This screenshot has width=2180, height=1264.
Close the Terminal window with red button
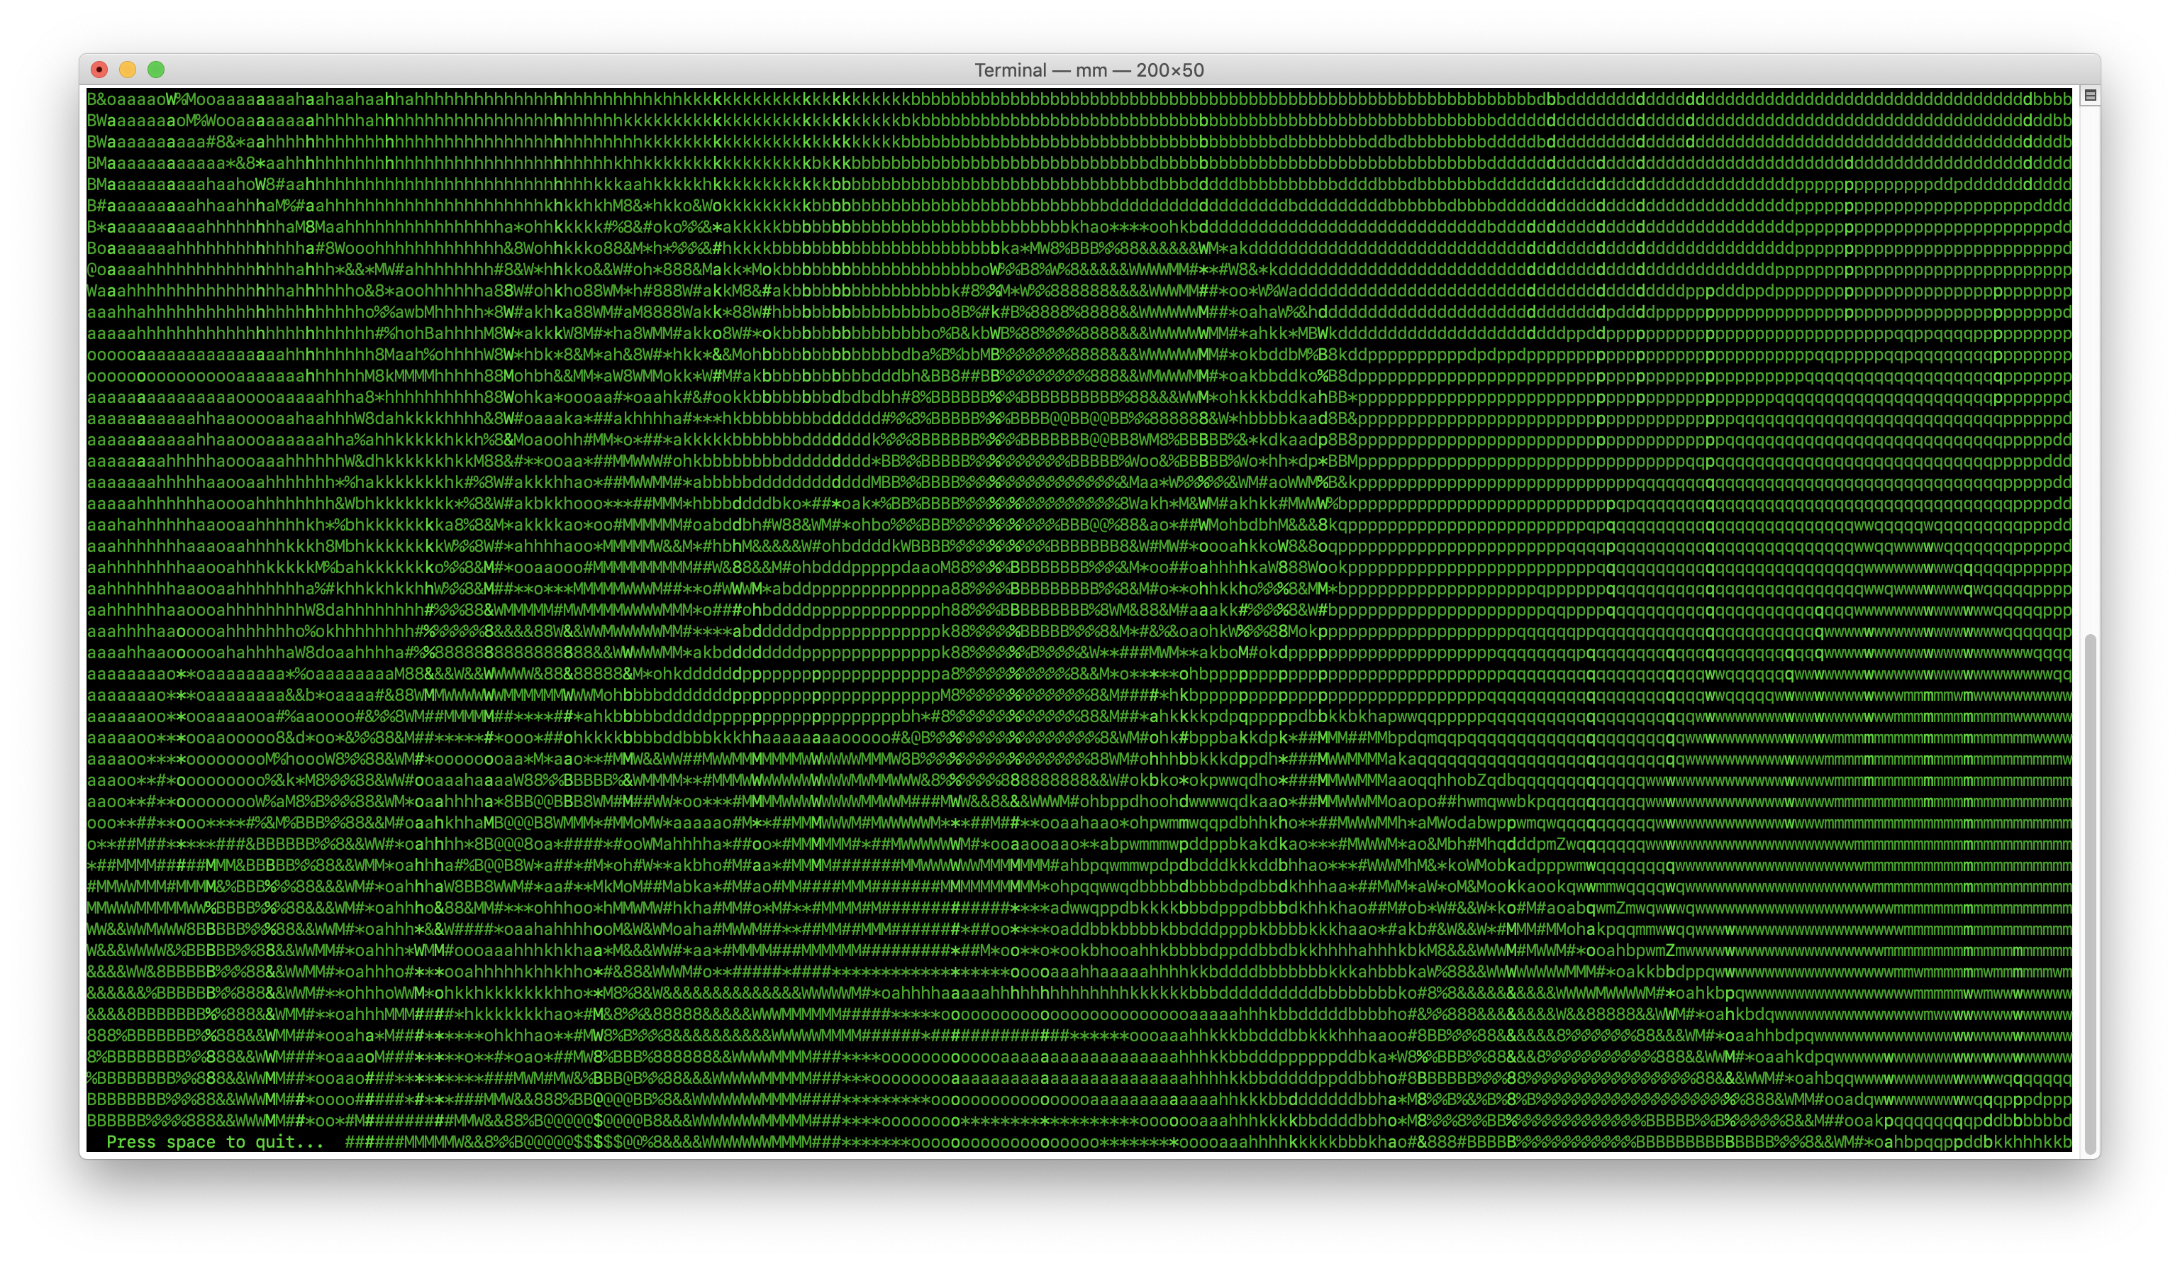[99, 70]
